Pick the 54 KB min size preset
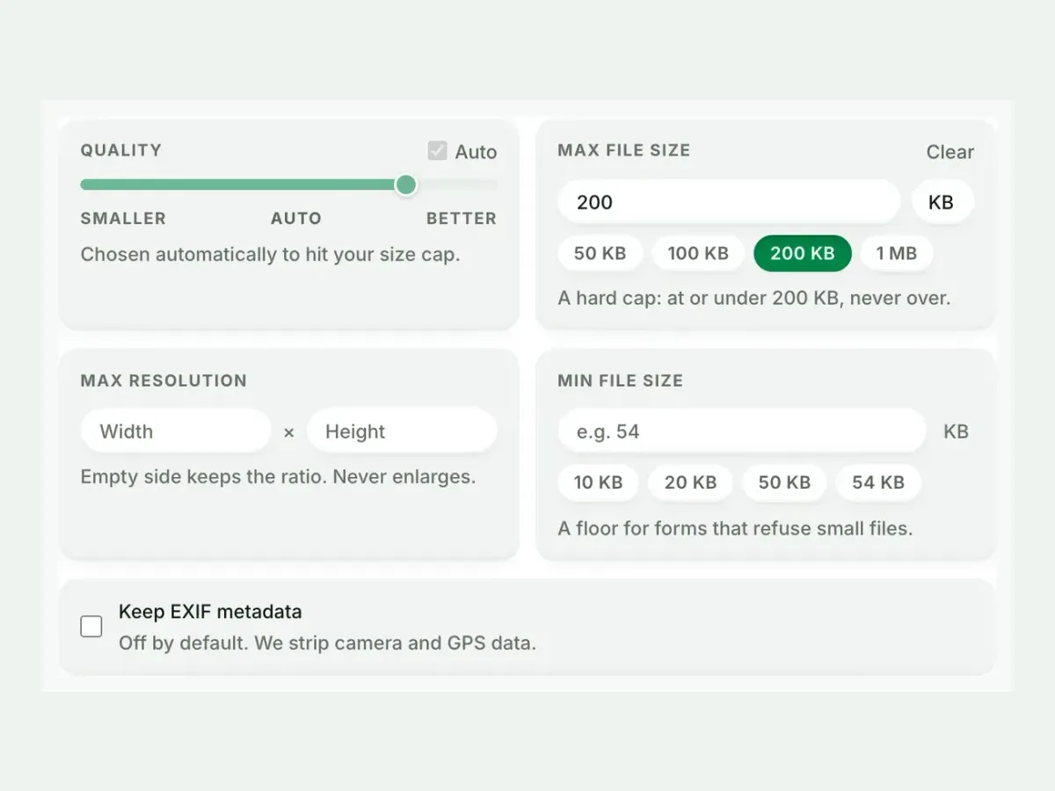The width and height of the screenshot is (1055, 791). coord(878,483)
